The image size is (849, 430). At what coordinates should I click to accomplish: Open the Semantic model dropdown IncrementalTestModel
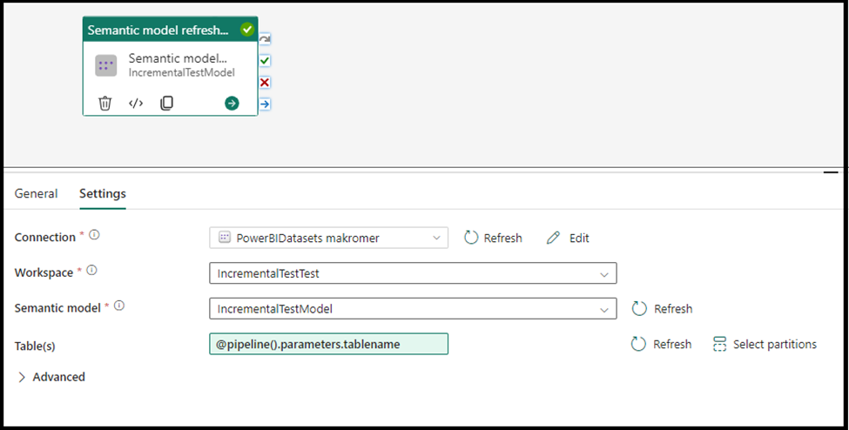413,308
